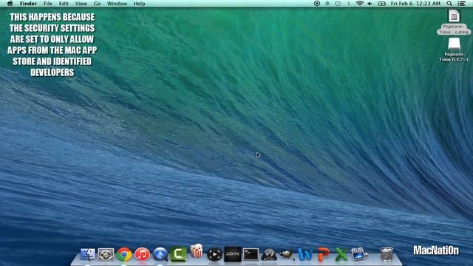Open the Finder menu
This screenshot has height=266, width=473.
coord(28,4)
